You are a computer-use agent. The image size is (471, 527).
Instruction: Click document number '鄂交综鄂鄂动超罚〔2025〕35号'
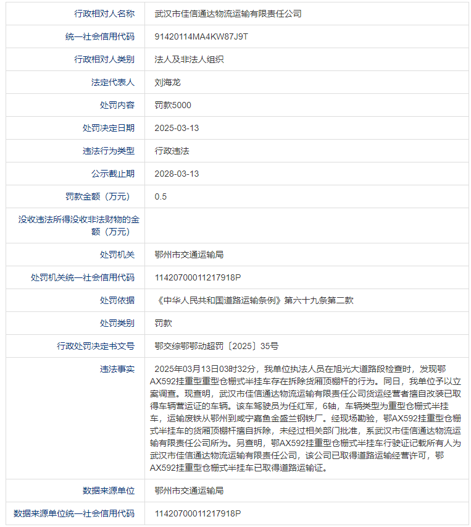217,346
